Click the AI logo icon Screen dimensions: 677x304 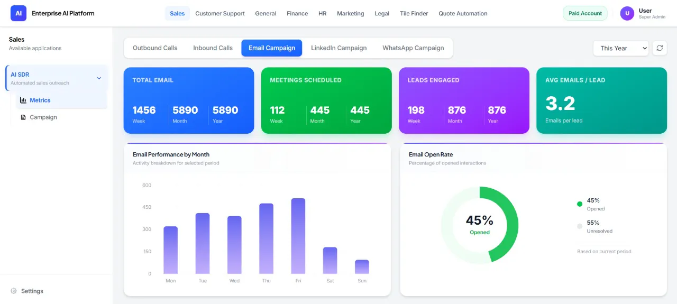click(19, 13)
